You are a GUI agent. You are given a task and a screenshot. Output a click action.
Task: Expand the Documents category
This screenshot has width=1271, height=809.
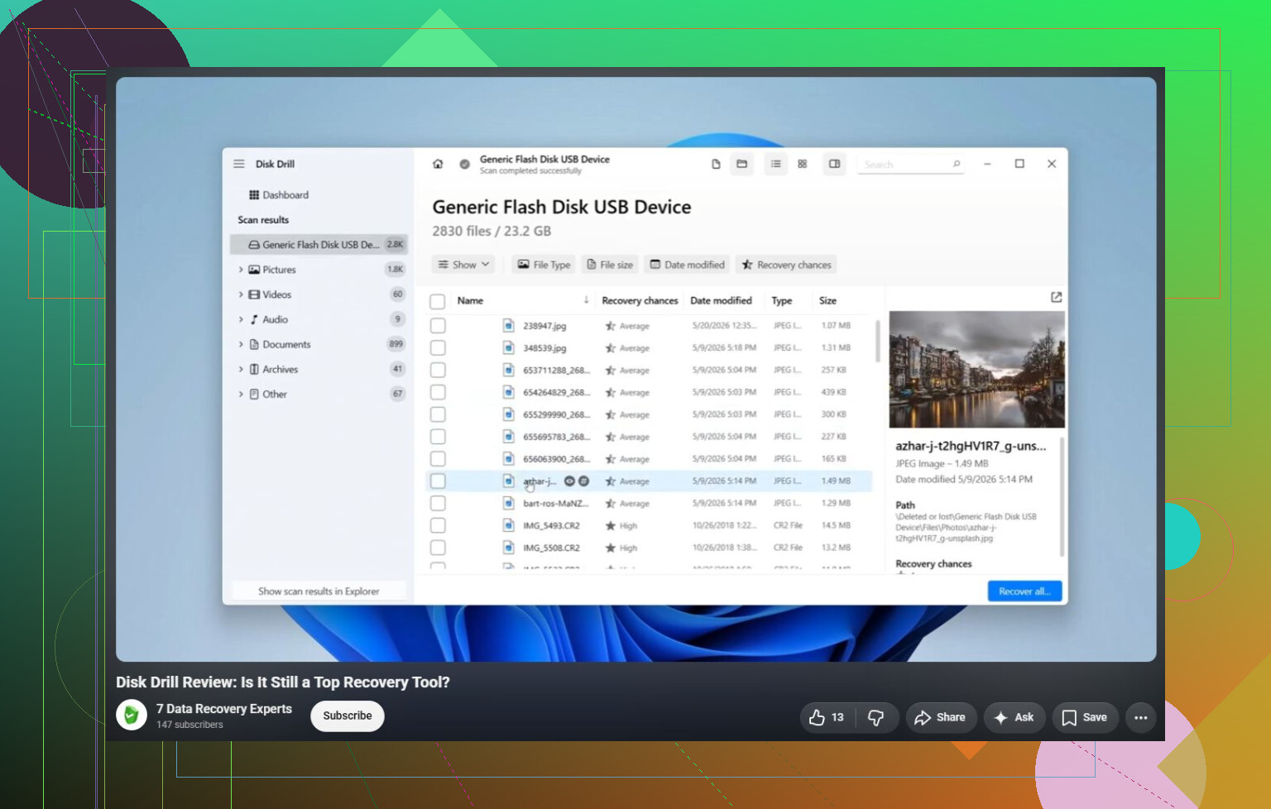pos(241,344)
